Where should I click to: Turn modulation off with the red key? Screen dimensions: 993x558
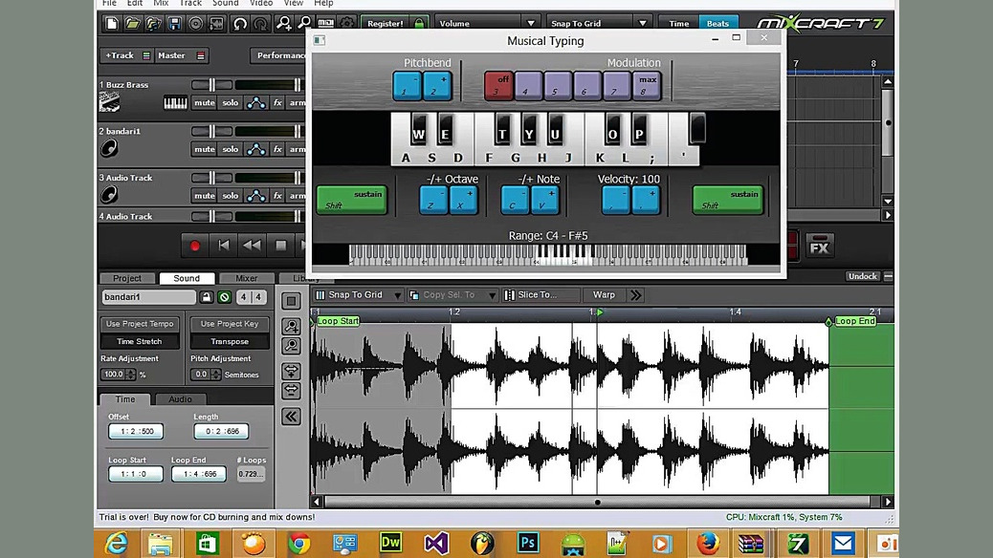point(497,86)
